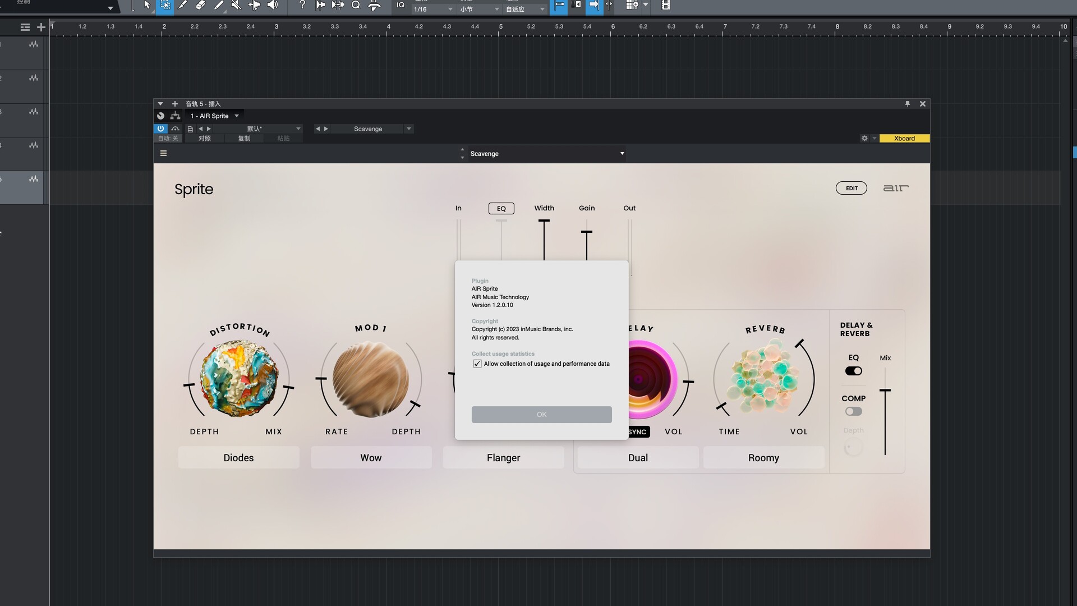Viewport: 1077px width, 606px height.
Task: Open the plugin routing channel editor icon
Action: [176, 116]
